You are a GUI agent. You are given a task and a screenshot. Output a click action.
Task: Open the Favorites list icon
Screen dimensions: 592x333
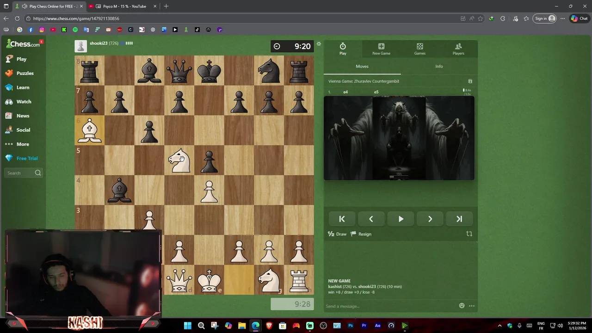(526, 18)
